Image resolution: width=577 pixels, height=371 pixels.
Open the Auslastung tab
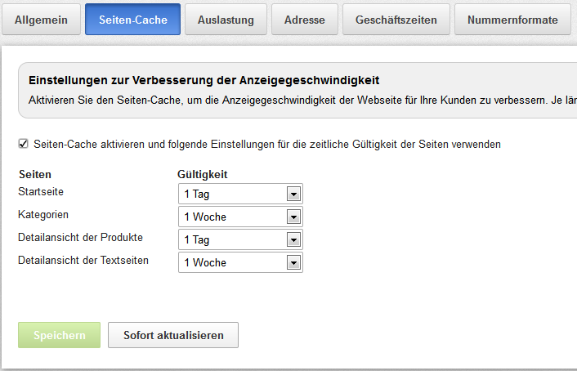(x=225, y=20)
